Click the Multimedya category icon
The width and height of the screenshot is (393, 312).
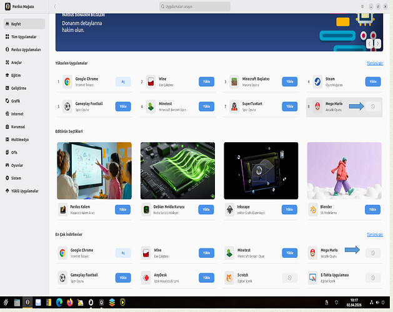pos(7,140)
